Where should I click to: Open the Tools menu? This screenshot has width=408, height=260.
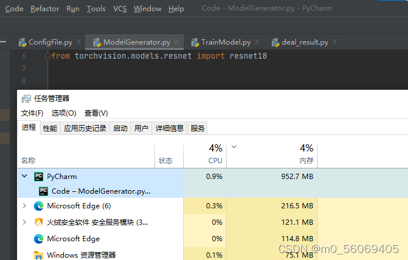click(96, 9)
